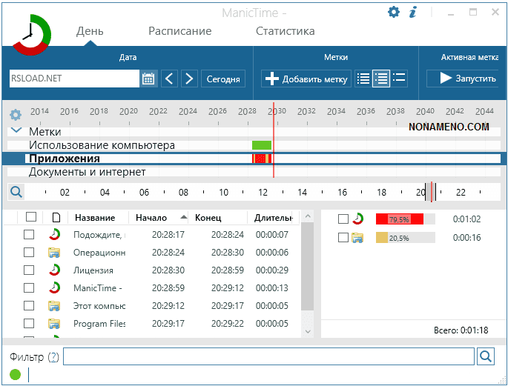Screen dimensions: 508x386
Task: Switch to the Статистика tab
Action: 285,31
